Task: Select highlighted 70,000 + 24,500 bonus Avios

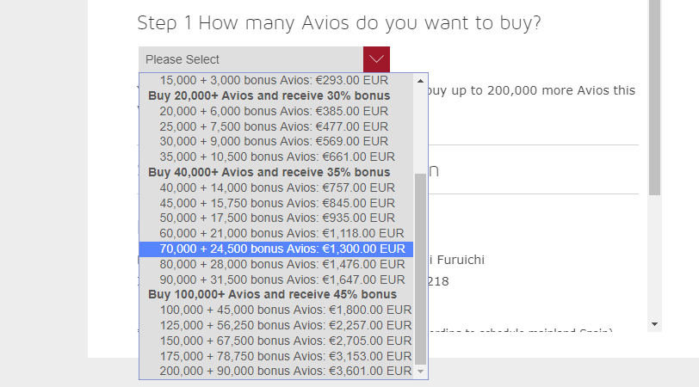Action: [x=281, y=249]
